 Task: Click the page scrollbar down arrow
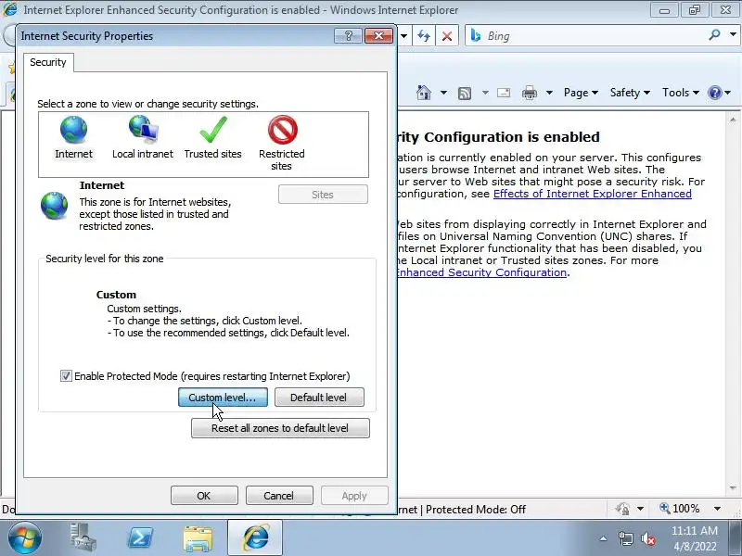pyautogui.click(x=733, y=487)
